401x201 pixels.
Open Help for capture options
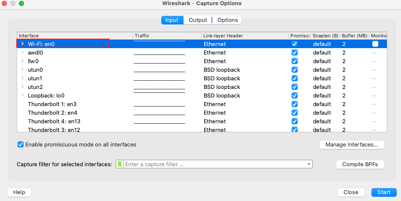(19, 192)
